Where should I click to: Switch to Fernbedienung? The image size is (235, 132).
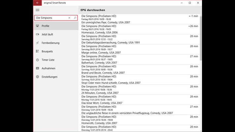tap(56, 43)
